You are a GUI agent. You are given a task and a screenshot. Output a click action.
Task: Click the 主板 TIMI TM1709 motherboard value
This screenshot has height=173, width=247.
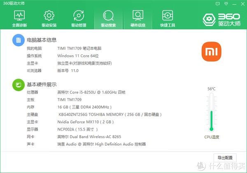tap(70, 100)
